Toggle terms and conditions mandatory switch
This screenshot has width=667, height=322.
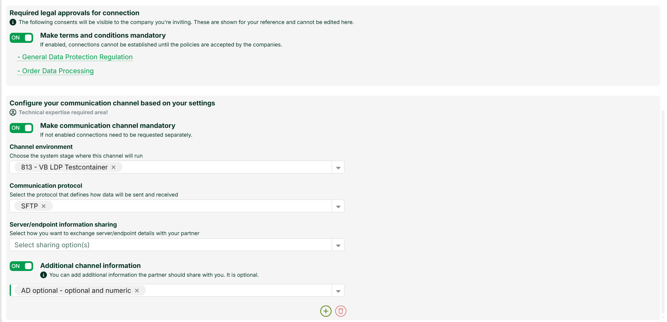(x=21, y=38)
